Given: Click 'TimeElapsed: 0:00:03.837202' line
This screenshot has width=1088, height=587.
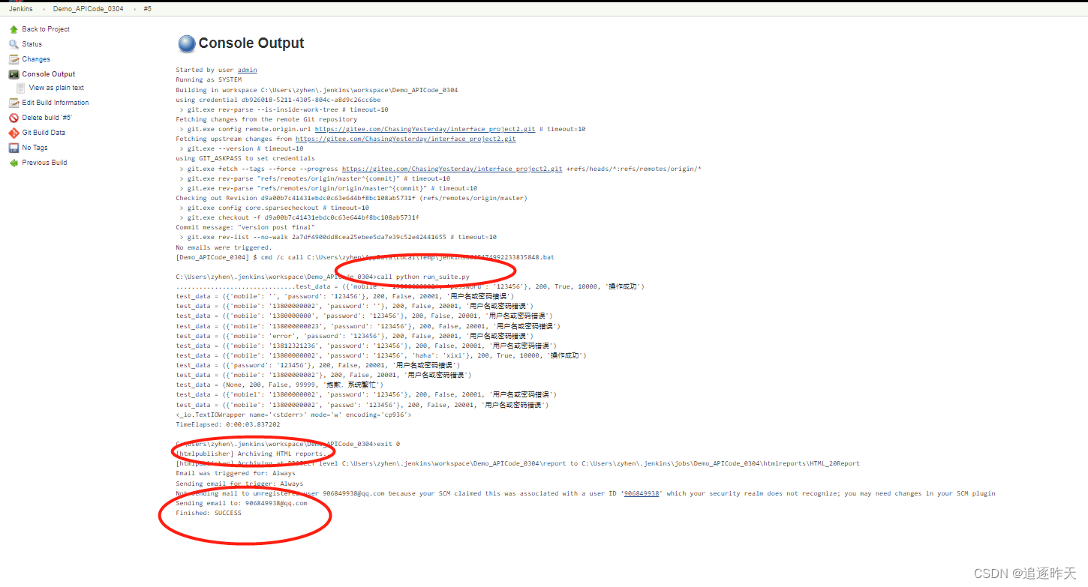Looking at the screenshot, I should point(228,424).
